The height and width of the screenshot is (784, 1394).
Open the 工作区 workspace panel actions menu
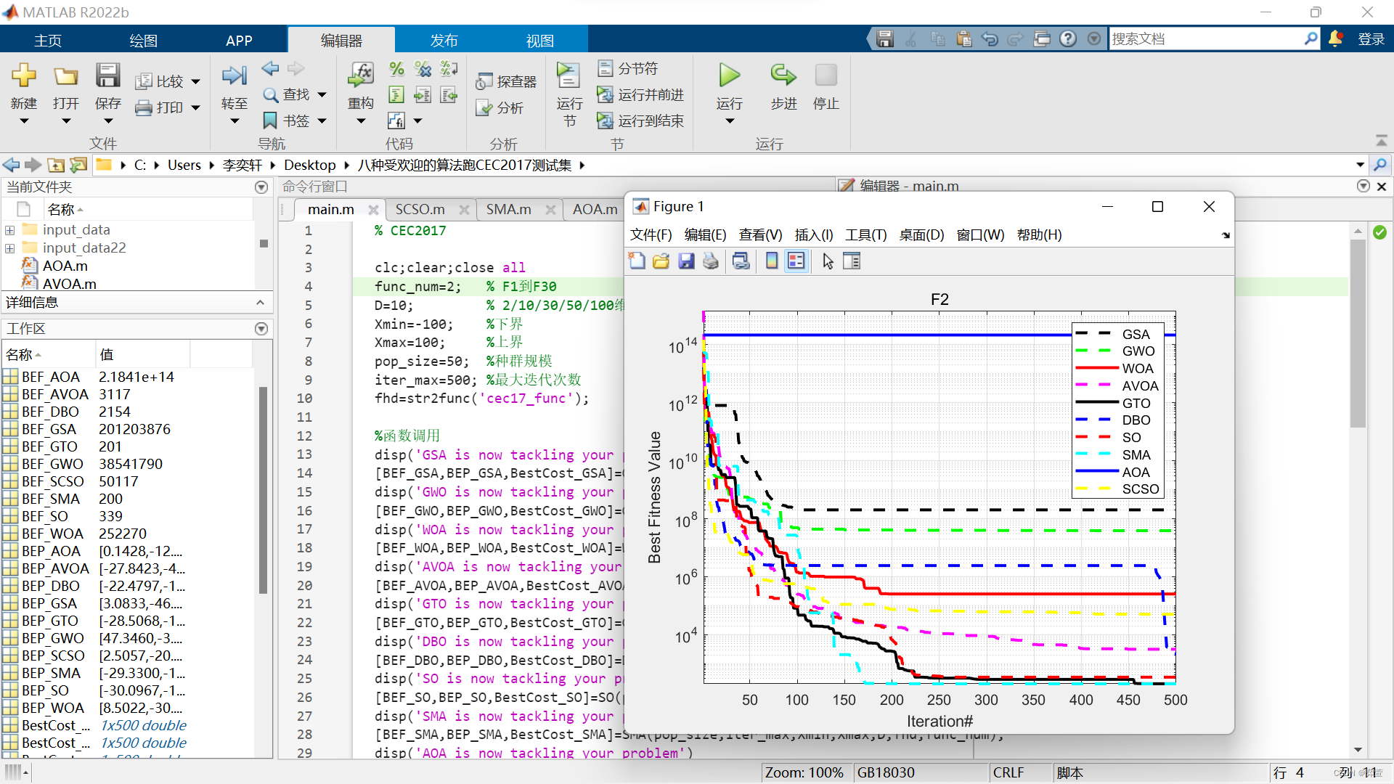click(x=261, y=329)
